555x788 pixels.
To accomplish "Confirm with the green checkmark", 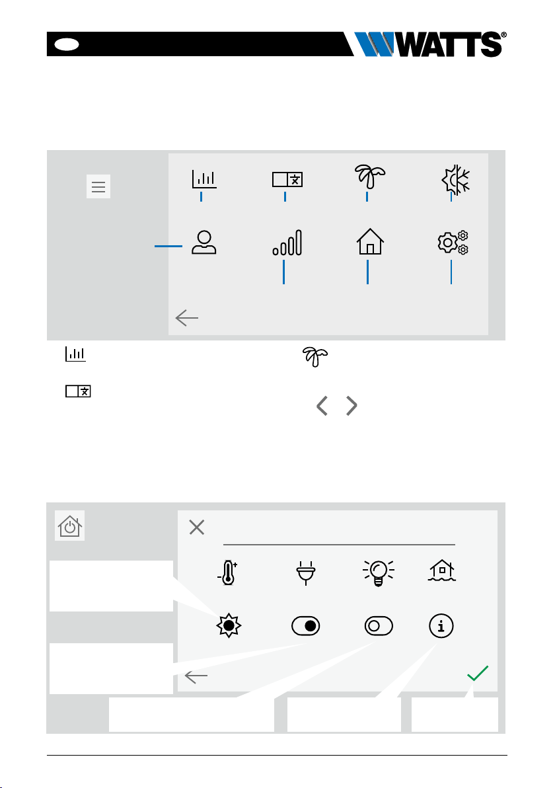I will coord(478,673).
